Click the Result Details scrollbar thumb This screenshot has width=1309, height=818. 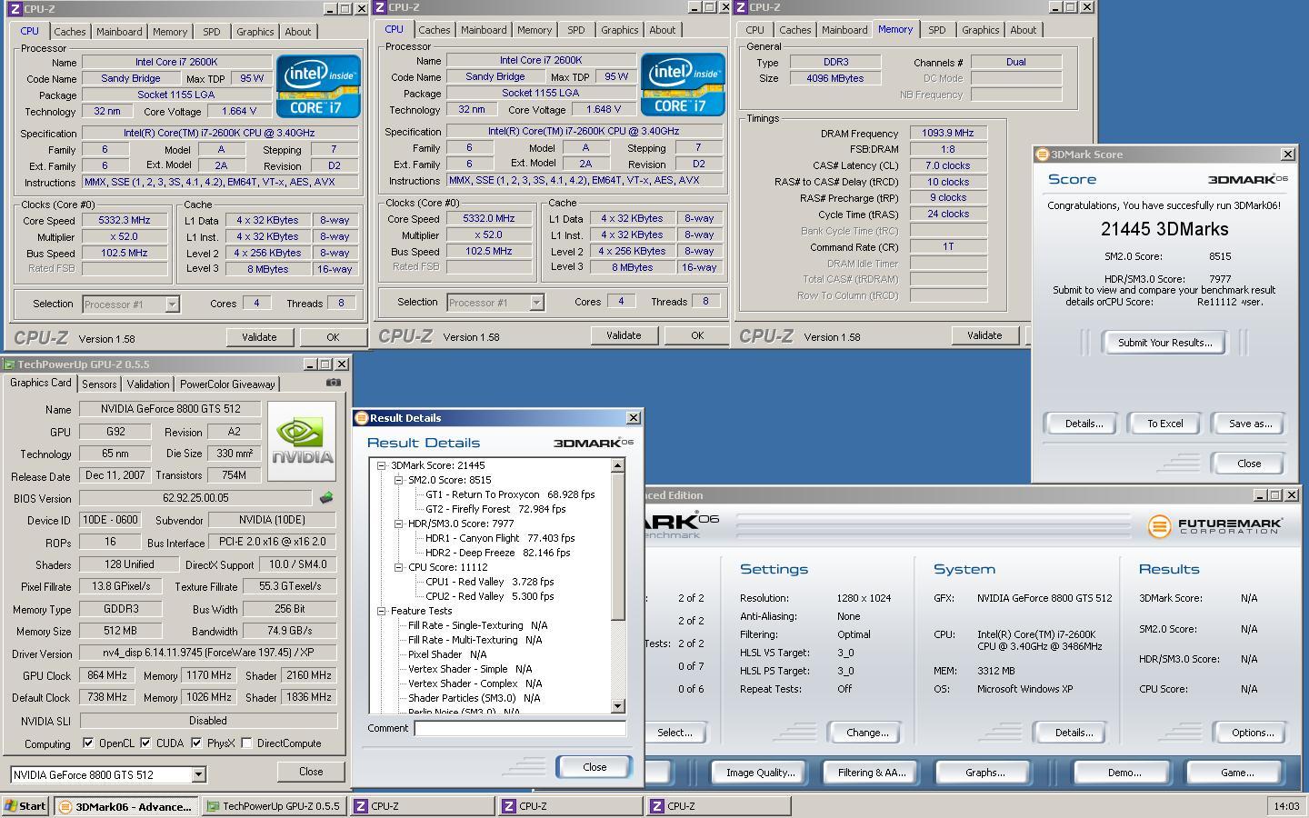(618, 545)
